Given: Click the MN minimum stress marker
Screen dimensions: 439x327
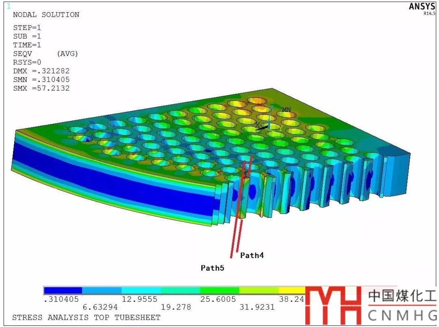Looking at the screenshot, I should coord(286,110).
